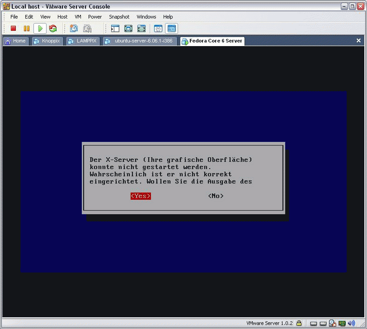Open the Edit menu
Image resolution: width=367 pixels, height=329 pixels.
click(x=29, y=17)
